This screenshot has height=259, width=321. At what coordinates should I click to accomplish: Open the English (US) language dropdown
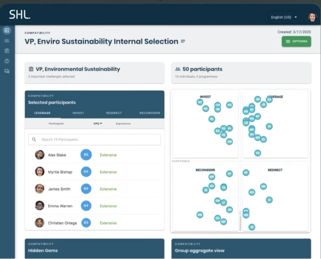coord(284,17)
